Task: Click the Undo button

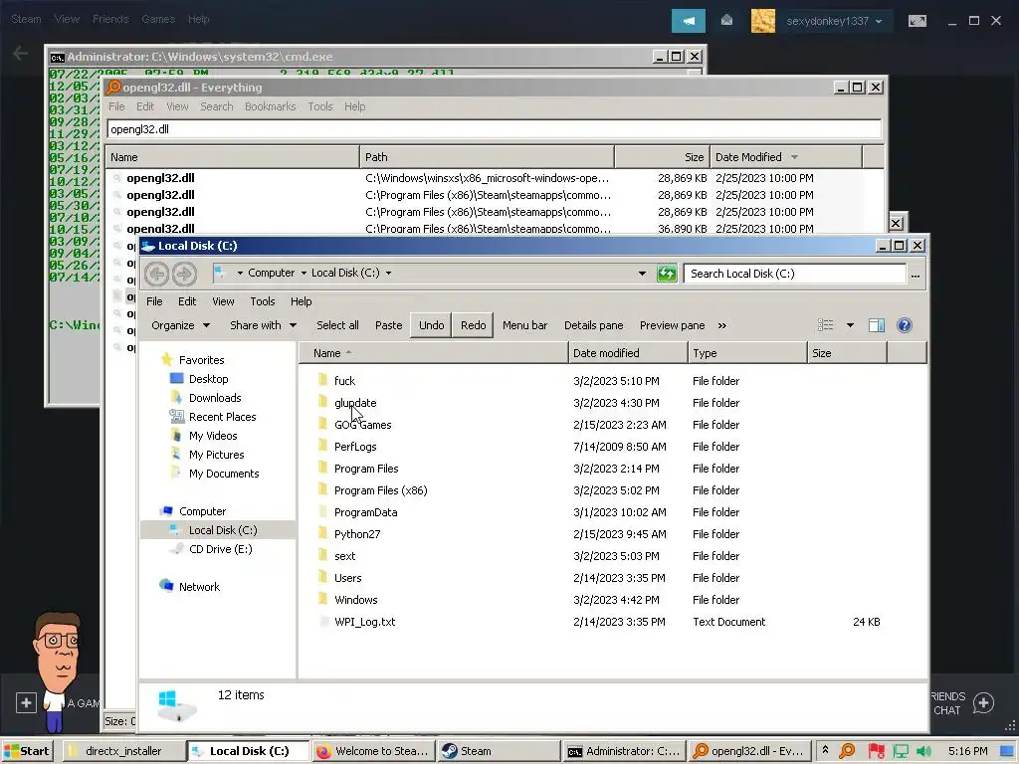Action: pyautogui.click(x=432, y=325)
